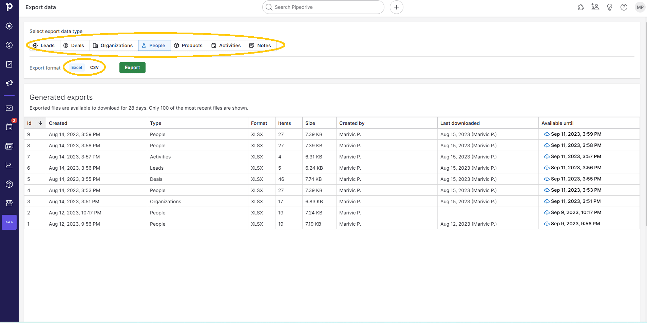Open Contacts from the sidebar card icon
647x323 pixels.
[9, 146]
